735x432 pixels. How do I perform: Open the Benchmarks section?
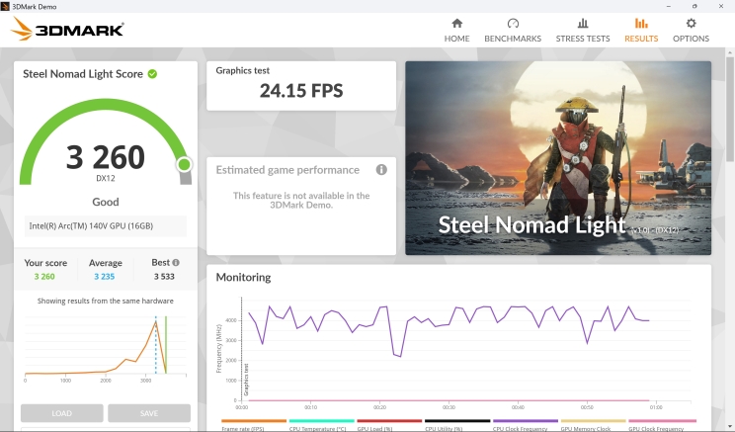click(512, 30)
